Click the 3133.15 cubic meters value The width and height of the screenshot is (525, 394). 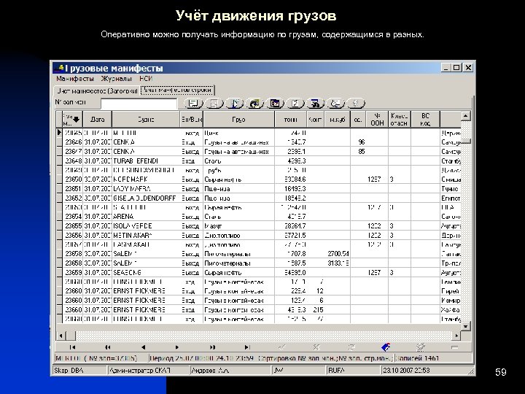(338, 263)
